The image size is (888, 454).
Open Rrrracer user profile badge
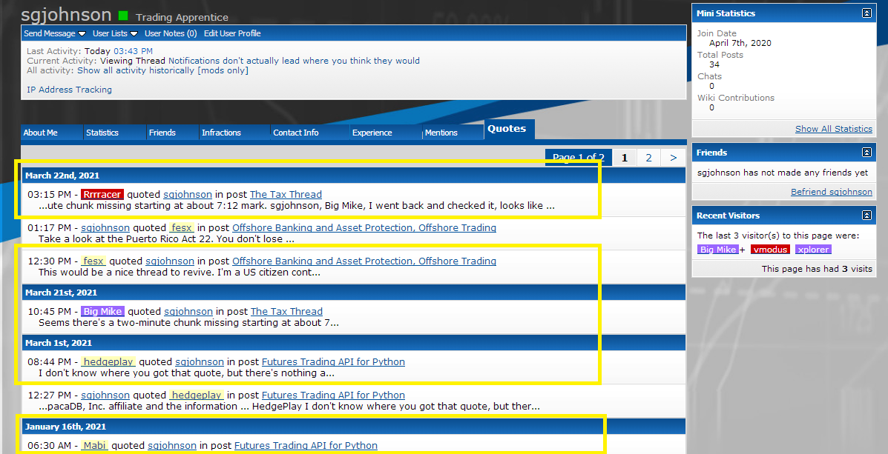click(x=102, y=195)
